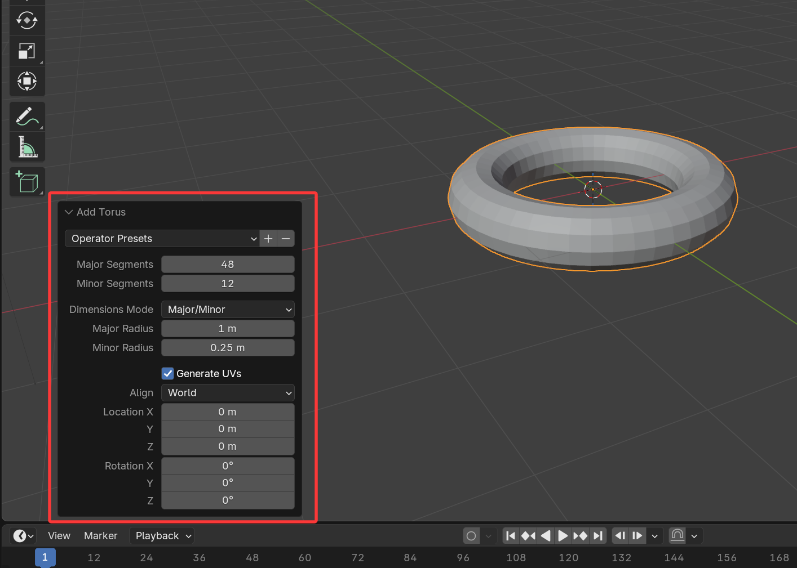Click the play animation button
Image resolution: width=797 pixels, height=568 pixels.
tap(563, 536)
